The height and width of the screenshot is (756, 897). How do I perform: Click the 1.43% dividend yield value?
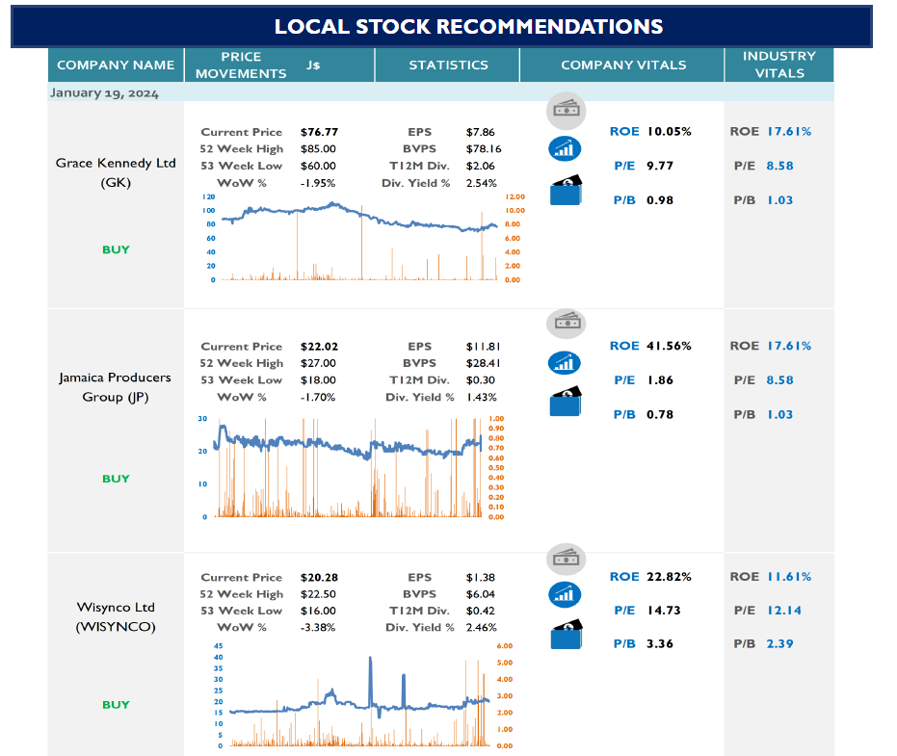[x=481, y=397]
